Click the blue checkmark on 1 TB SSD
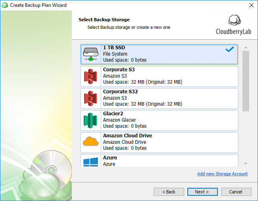Viewport: 258px width, 201px height. pos(230,49)
